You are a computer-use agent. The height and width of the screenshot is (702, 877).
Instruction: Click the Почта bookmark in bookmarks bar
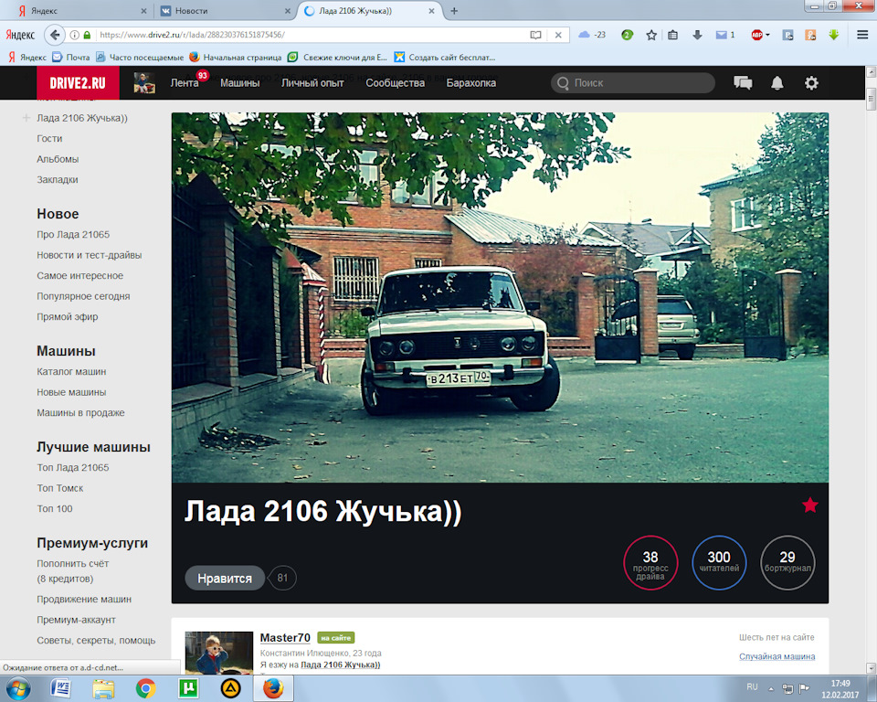[71, 57]
